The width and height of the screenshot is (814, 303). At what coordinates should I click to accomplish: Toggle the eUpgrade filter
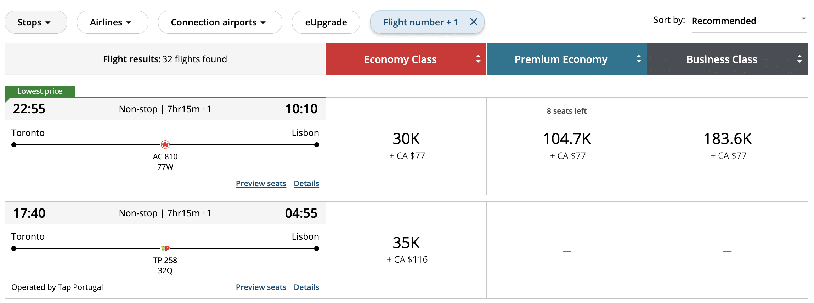click(326, 22)
